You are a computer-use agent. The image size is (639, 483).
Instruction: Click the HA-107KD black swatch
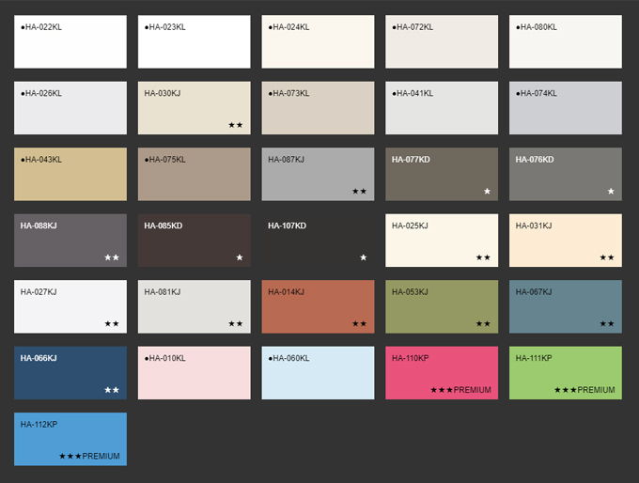pos(318,241)
